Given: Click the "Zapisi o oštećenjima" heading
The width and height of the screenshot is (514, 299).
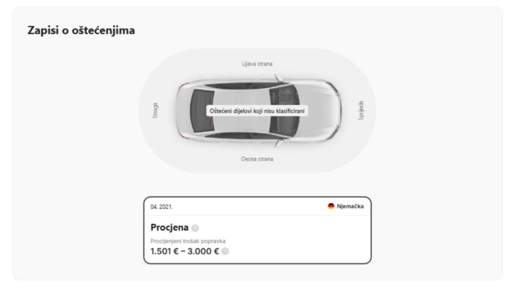Looking at the screenshot, I should 81,30.
